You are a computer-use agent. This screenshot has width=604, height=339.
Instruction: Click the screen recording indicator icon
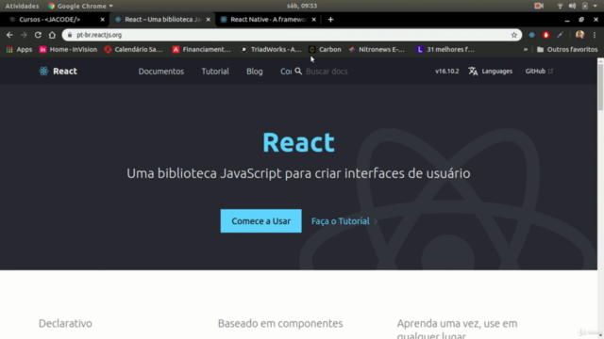pyautogui.click(x=539, y=6)
